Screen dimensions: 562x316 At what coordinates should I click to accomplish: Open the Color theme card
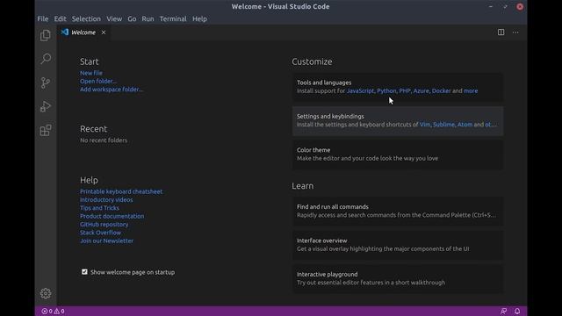[x=398, y=154]
